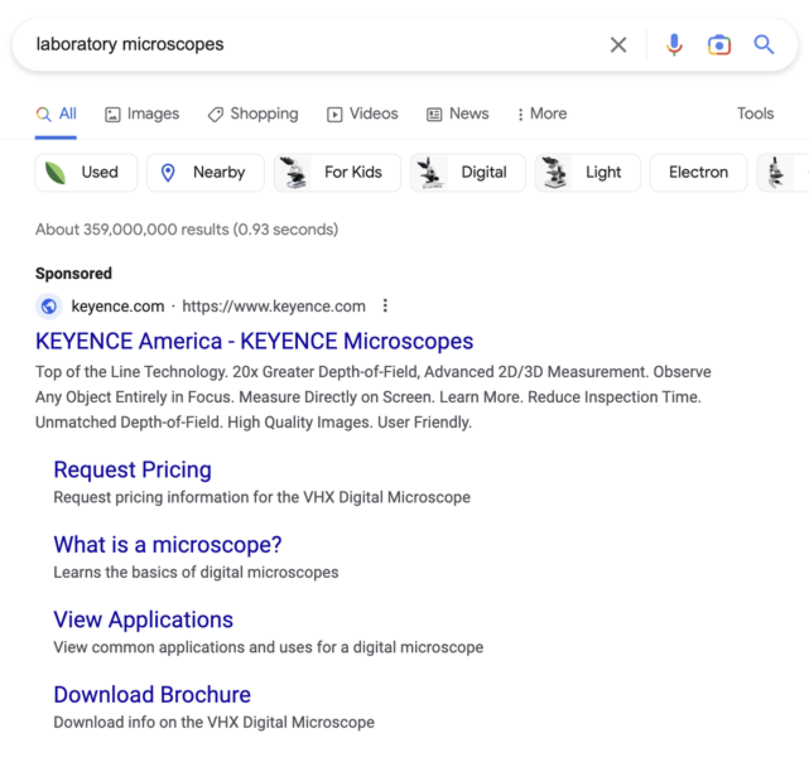Open search by image camera icon

719,45
